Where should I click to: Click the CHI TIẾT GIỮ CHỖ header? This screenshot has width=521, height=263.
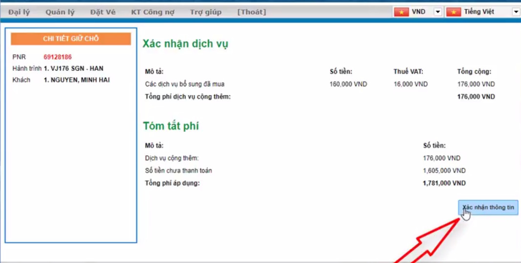[x=71, y=39]
